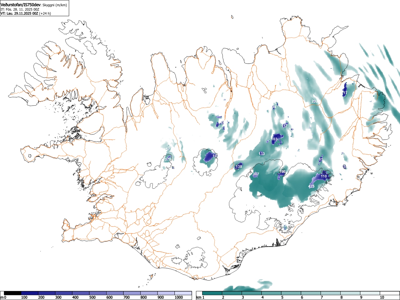Click the 378 visibility value in west-central Iceland

coord(168,160)
